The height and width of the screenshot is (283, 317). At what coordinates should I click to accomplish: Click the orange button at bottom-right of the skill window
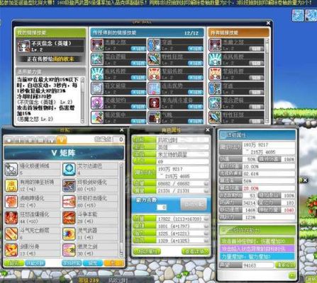point(113,263)
